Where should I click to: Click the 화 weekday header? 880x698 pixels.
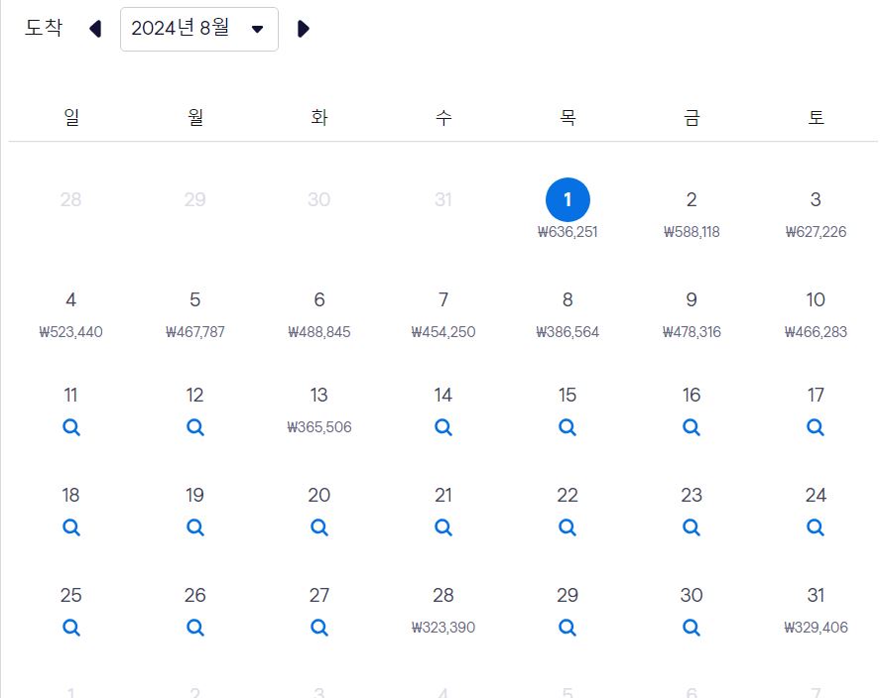click(x=319, y=117)
